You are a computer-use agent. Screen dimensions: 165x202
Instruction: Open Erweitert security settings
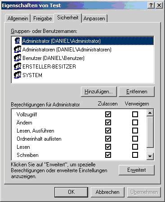click(x=137, y=170)
